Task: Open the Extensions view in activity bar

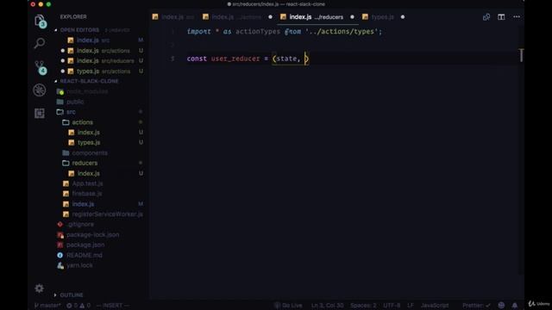Action: pos(40,113)
